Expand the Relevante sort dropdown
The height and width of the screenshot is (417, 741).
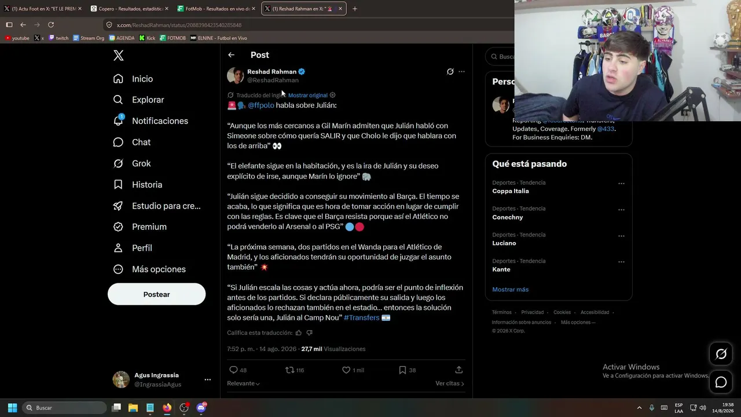coord(244,383)
